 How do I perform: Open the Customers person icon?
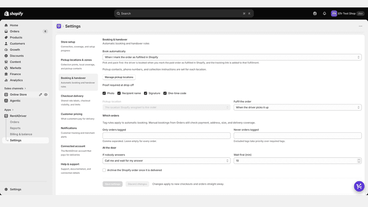(x=6, y=44)
